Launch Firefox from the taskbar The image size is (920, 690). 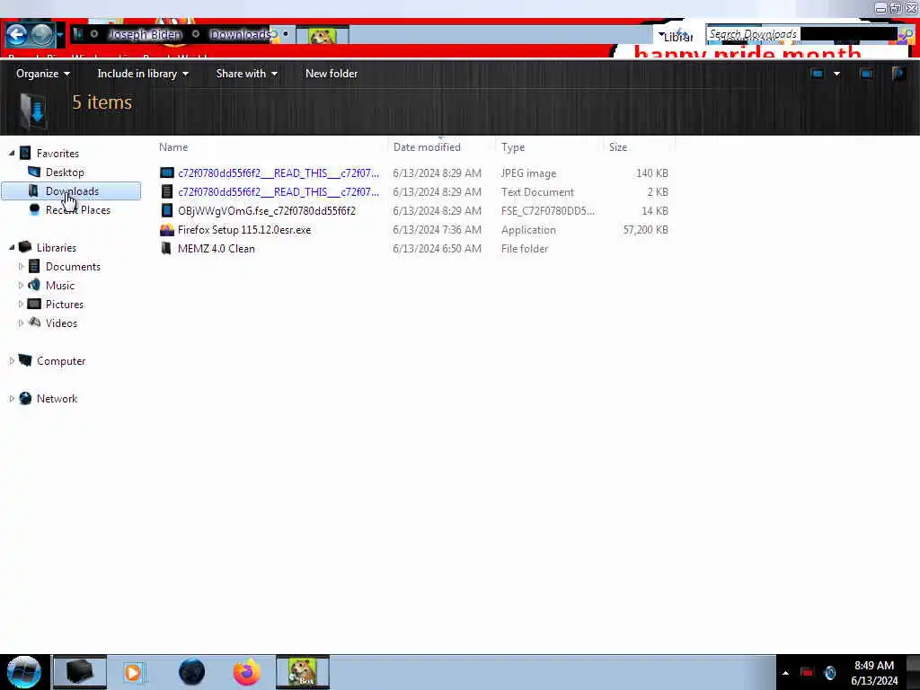[x=247, y=672]
